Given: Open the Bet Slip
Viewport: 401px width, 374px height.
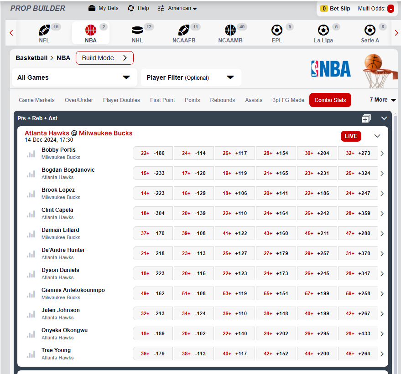Looking at the screenshot, I should click(x=335, y=8).
